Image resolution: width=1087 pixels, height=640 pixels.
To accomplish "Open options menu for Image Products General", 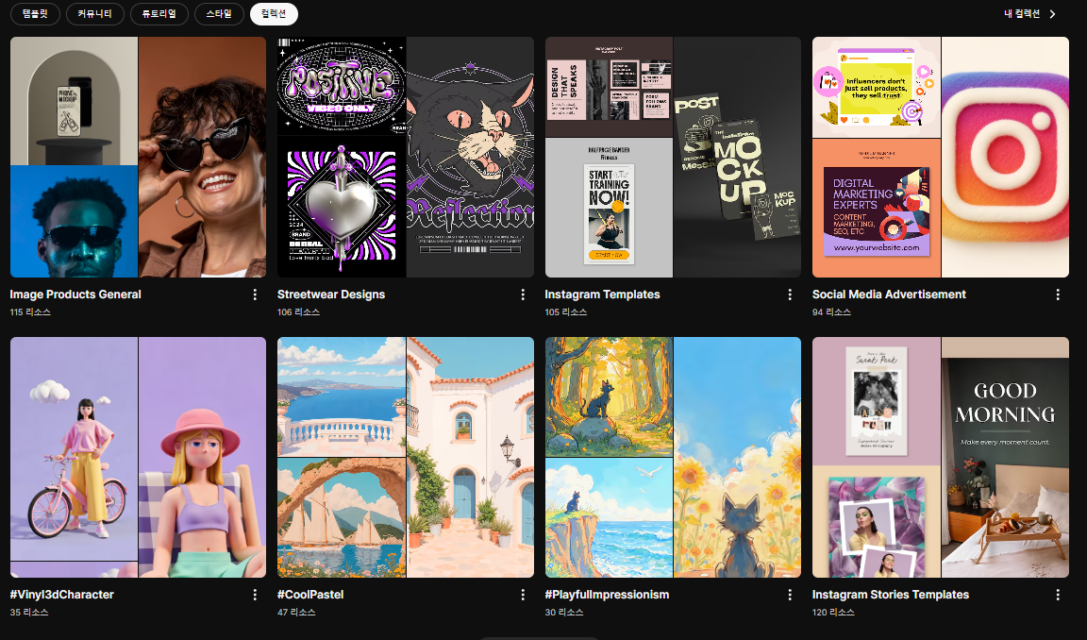I will point(255,295).
